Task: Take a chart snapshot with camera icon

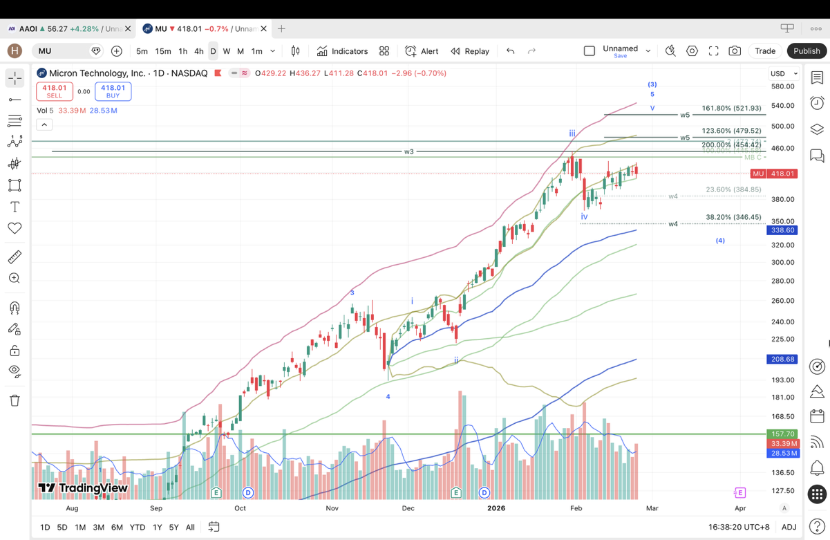Action: coord(735,51)
